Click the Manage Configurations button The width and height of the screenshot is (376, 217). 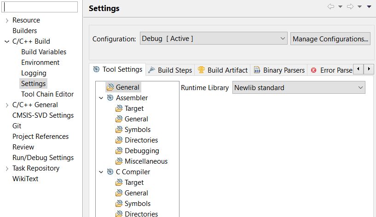[x=330, y=39]
